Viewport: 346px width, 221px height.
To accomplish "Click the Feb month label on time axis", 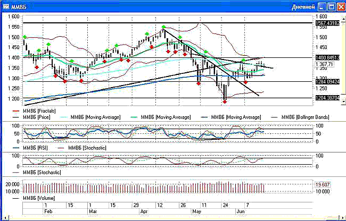I will 48,211.
